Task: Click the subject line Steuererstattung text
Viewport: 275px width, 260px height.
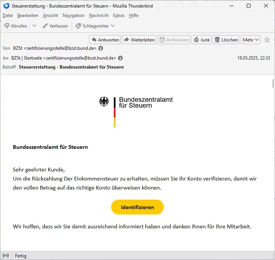Action: pos(71,67)
